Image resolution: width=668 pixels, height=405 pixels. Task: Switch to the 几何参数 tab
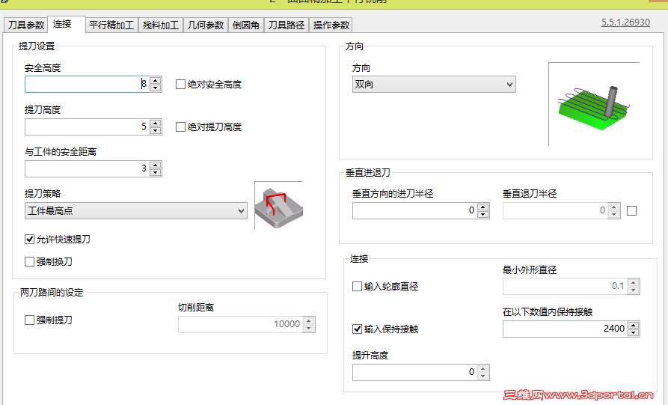click(x=206, y=25)
